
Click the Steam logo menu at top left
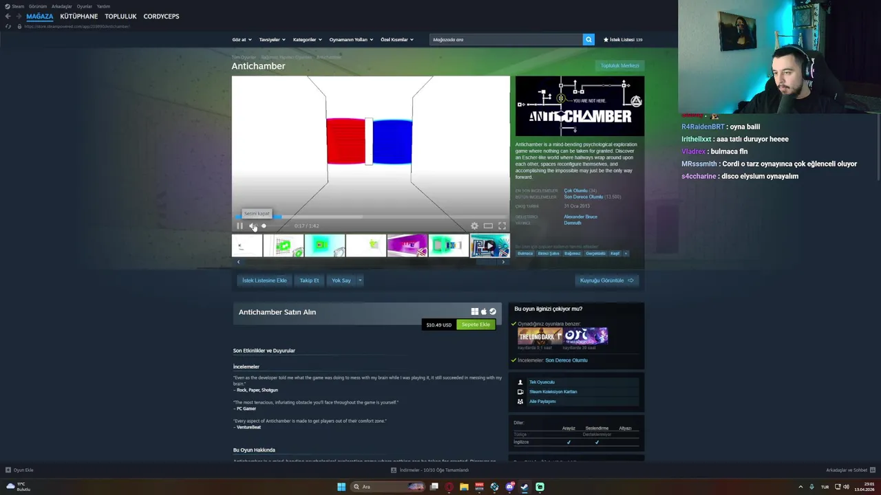click(14, 6)
